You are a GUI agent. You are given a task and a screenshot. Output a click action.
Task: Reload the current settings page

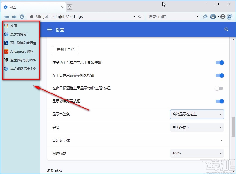tap(22, 17)
